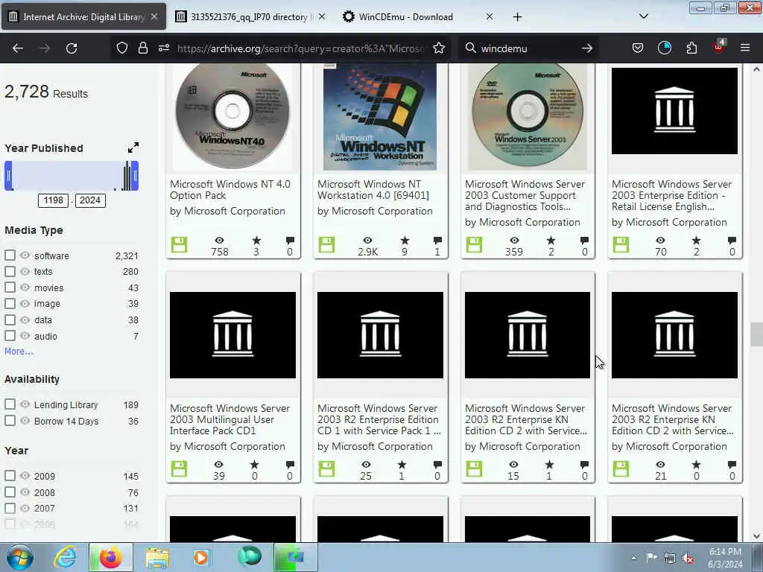Show hidden tray icons arrow

pos(633,559)
